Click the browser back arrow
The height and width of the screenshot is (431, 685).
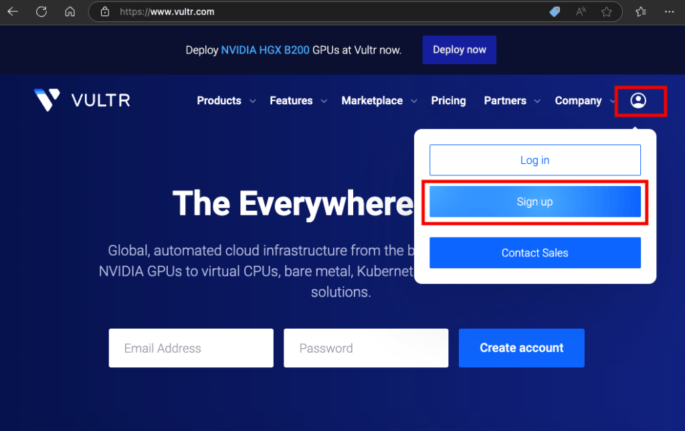click(13, 11)
